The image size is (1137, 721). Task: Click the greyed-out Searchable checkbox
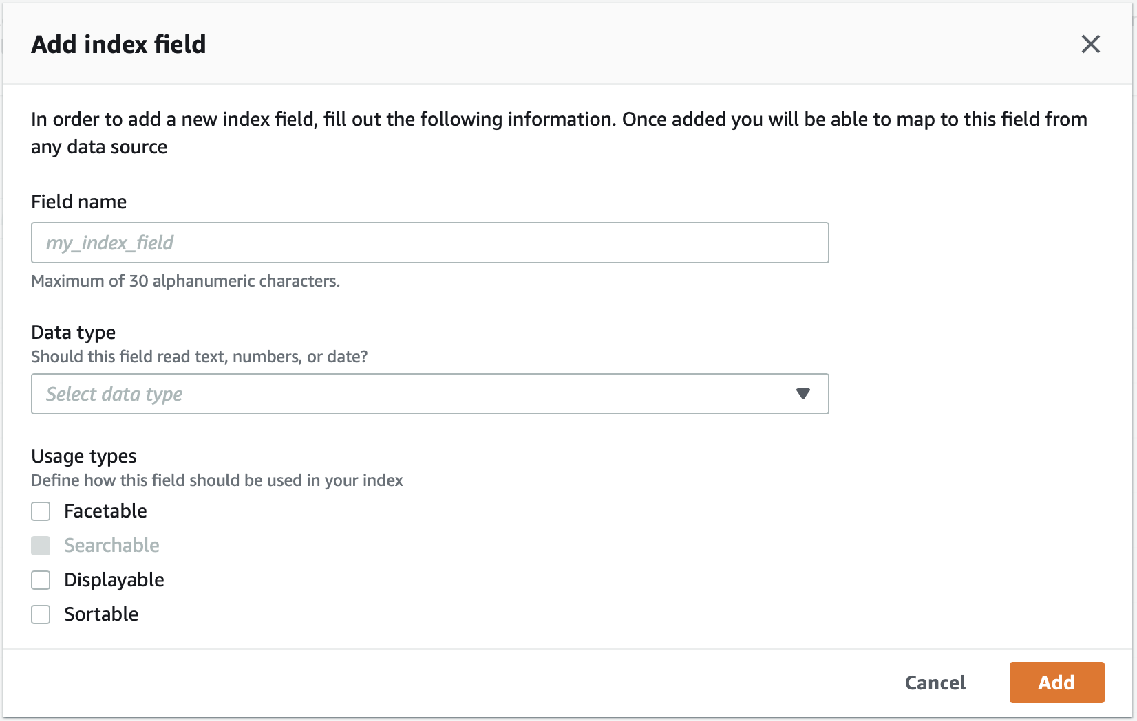[41, 546]
